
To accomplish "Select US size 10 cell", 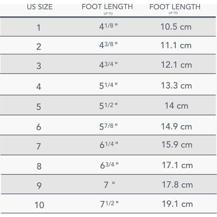I will point(39,205).
